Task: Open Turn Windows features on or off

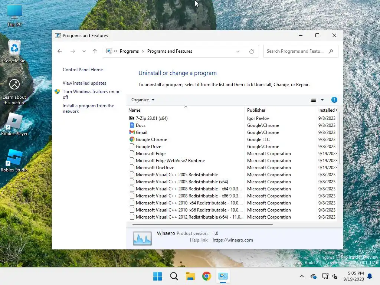Action: pyautogui.click(x=91, y=94)
